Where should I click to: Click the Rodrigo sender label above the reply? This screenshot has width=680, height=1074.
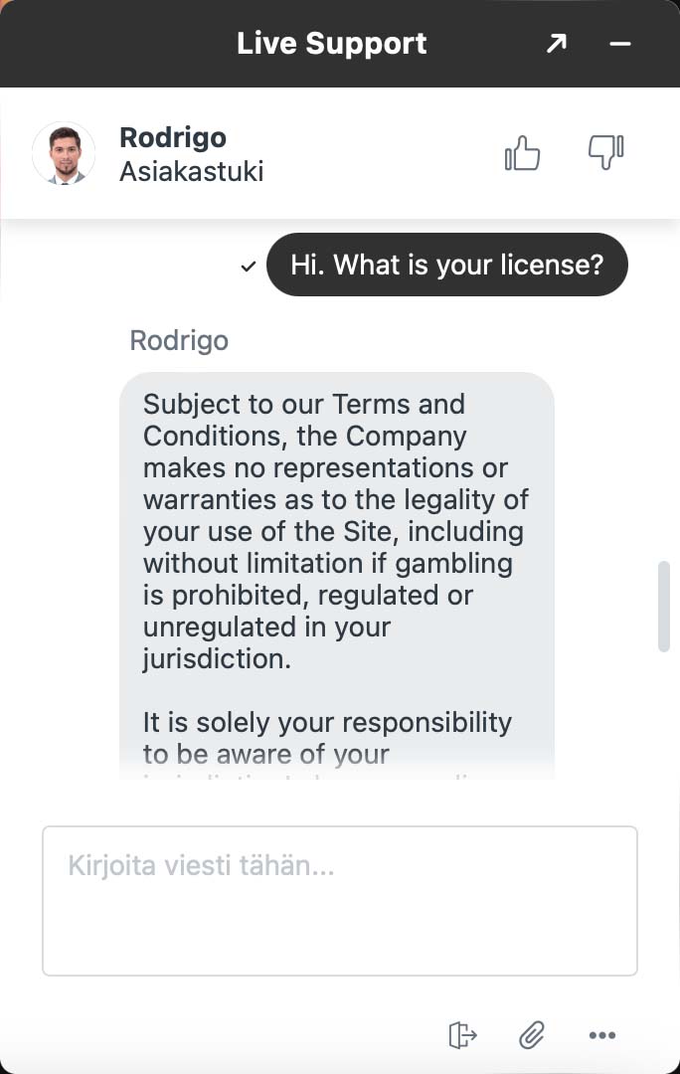click(x=179, y=340)
